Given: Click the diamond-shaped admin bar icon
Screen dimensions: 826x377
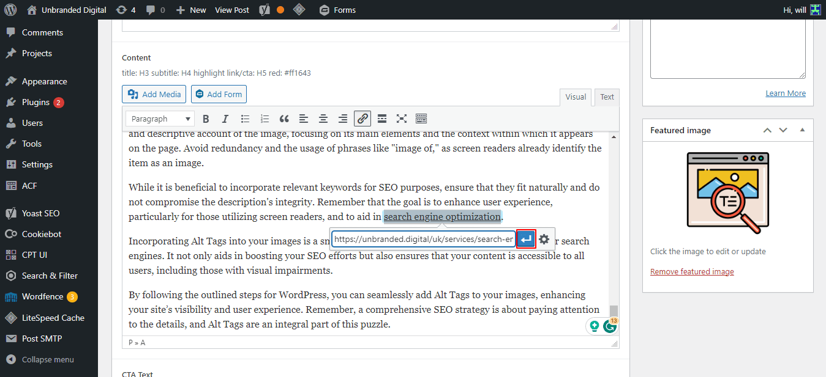Looking at the screenshot, I should (299, 10).
